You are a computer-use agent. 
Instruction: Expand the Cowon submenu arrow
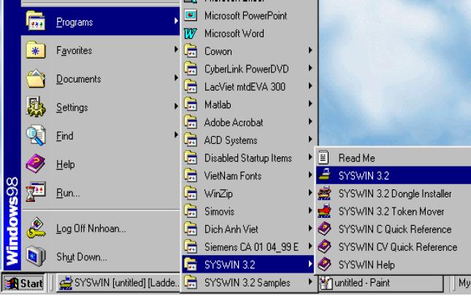pyautogui.click(x=310, y=50)
